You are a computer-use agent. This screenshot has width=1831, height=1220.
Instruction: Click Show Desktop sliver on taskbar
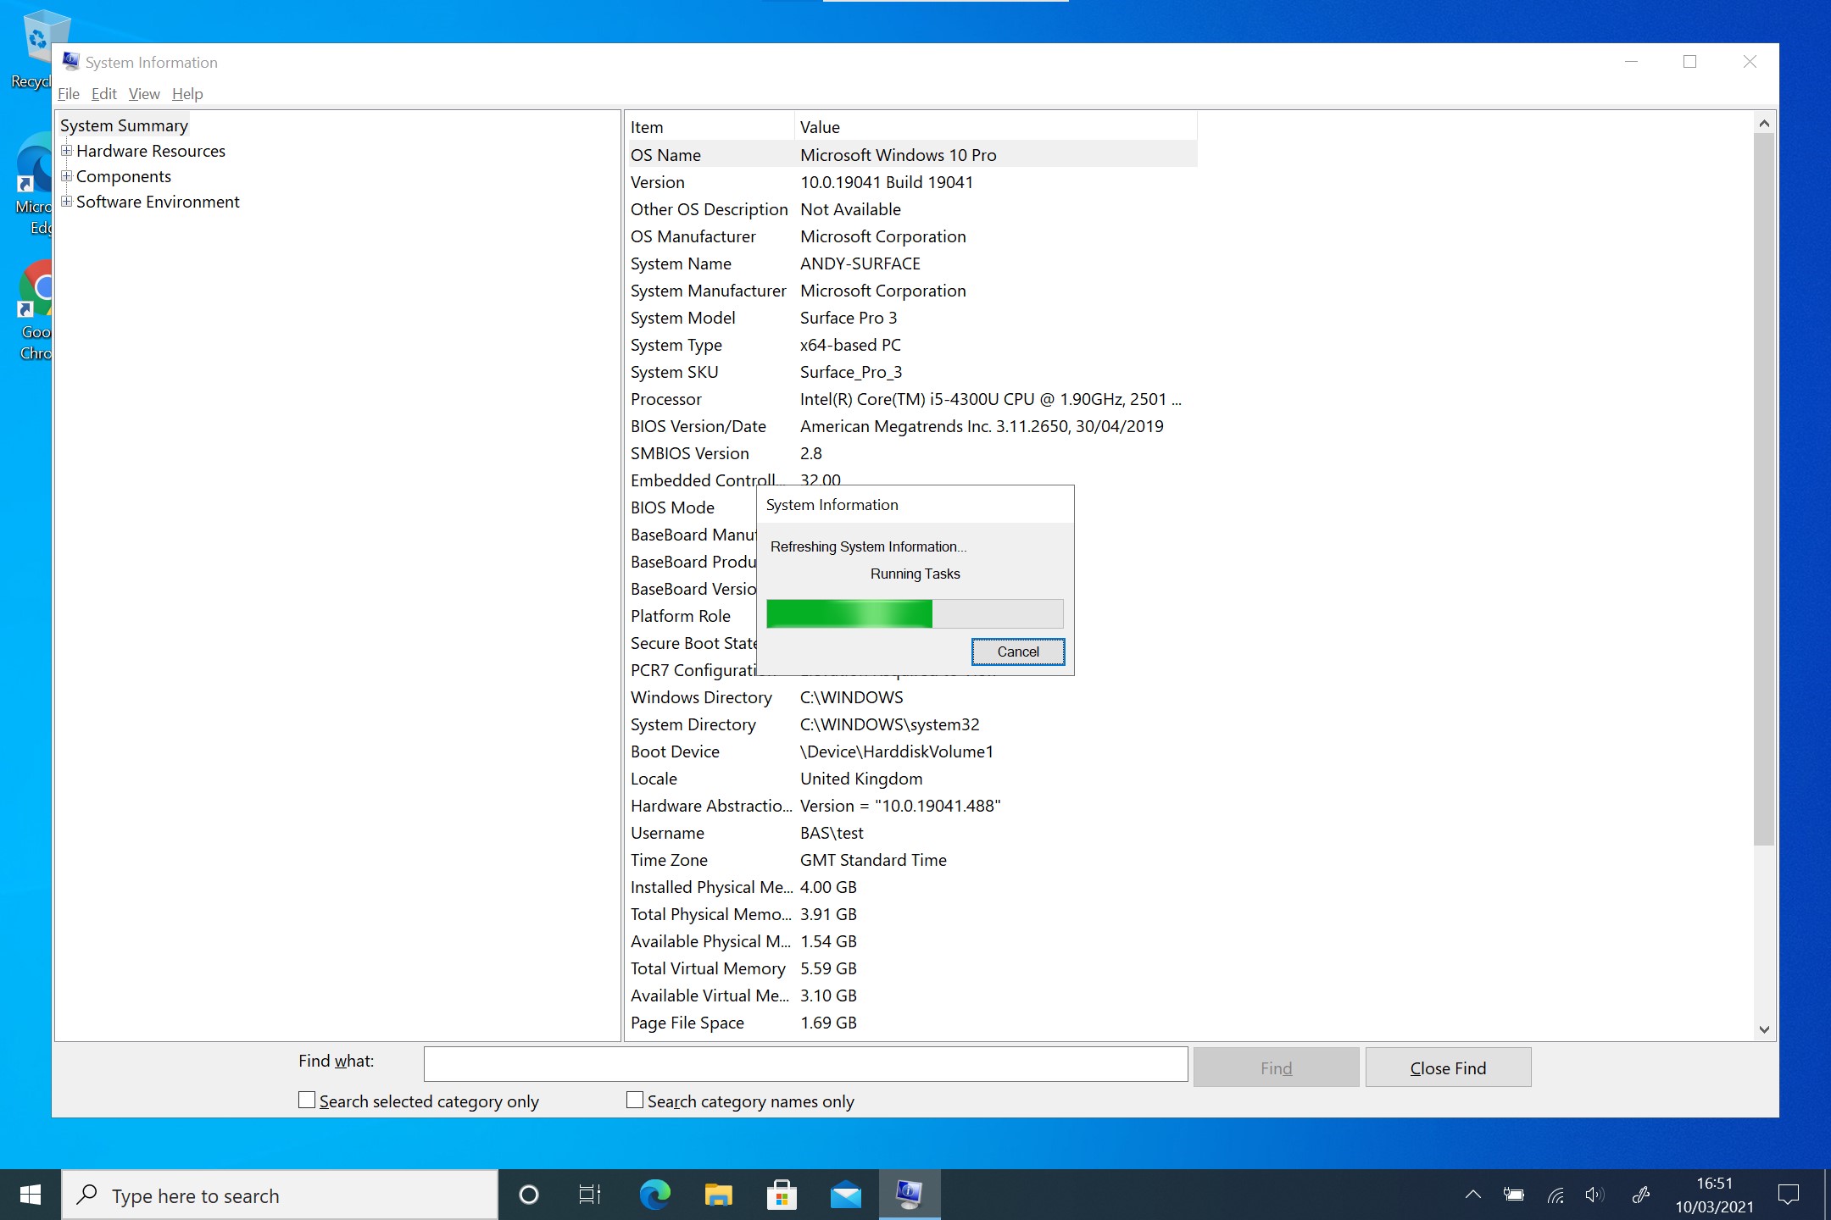1827,1195
